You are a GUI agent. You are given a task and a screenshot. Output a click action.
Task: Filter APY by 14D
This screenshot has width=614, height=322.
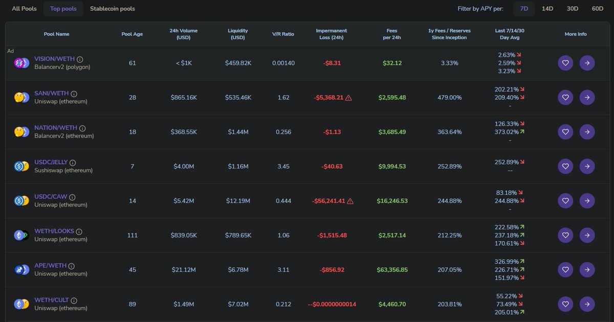tap(547, 9)
